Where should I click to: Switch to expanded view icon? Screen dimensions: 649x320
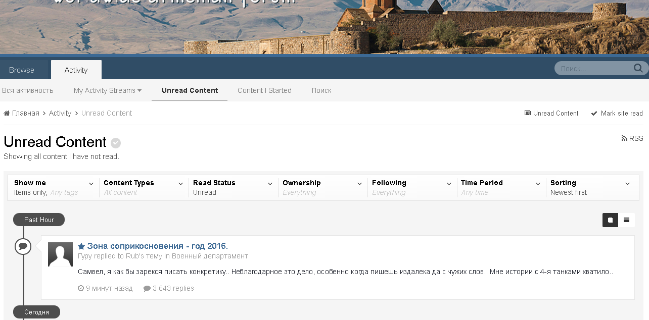pos(610,220)
